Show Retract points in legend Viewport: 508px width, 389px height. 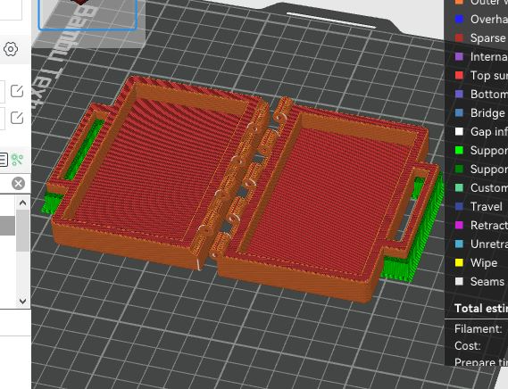click(482, 225)
